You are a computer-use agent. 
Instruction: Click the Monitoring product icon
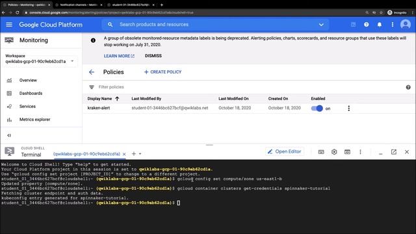pyautogui.click(x=9, y=40)
